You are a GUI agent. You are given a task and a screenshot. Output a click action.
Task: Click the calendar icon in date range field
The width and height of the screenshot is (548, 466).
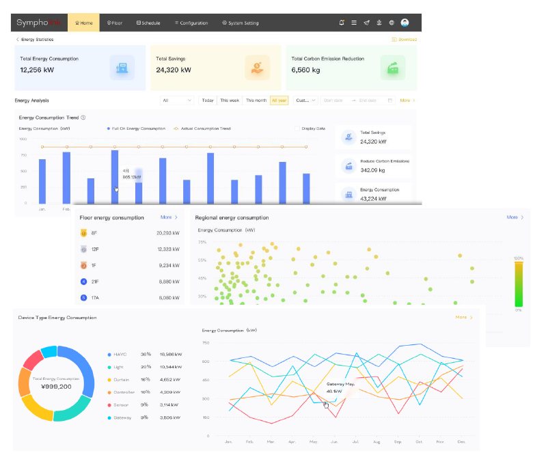coord(390,100)
